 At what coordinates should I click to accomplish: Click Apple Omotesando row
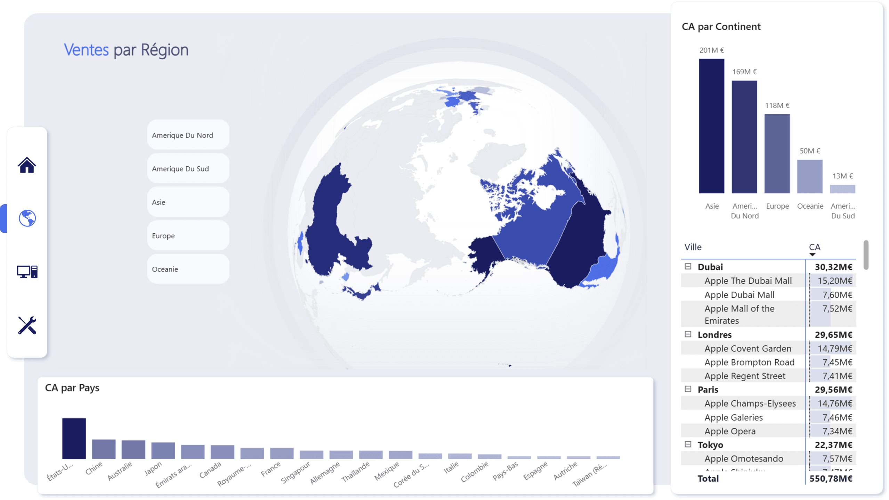coord(768,458)
